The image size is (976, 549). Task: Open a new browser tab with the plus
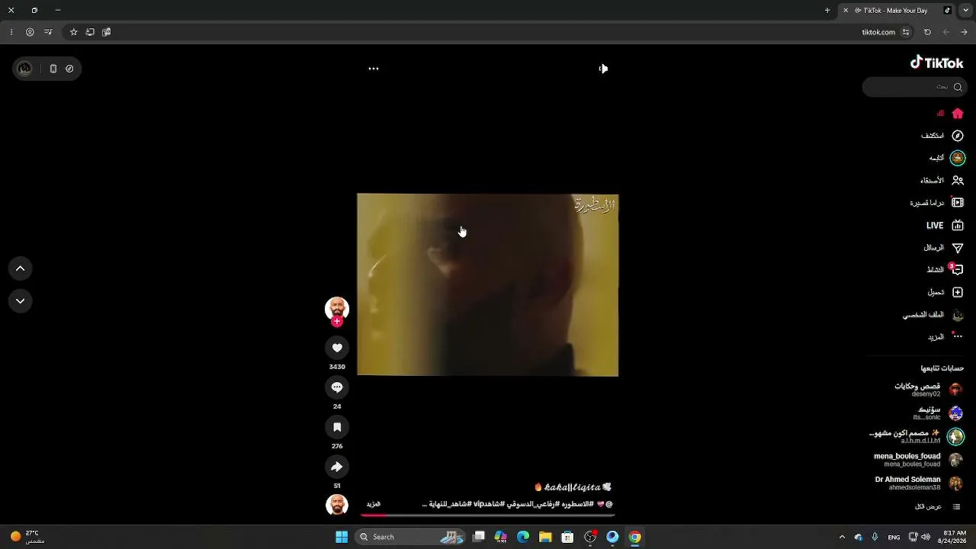[827, 11]
